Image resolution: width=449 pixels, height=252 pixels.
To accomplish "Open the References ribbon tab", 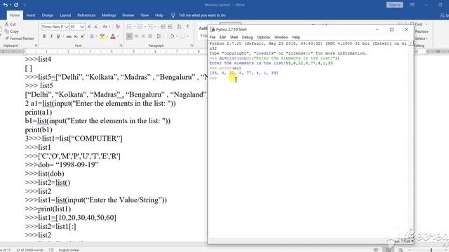I will click(86, 15).
